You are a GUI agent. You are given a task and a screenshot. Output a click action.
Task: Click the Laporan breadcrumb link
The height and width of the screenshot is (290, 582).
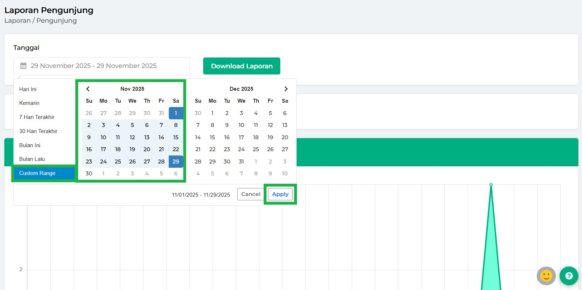click(x=17, y=21)
